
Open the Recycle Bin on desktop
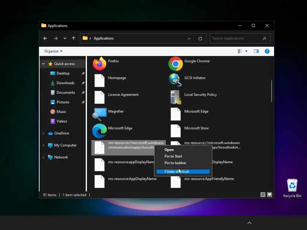tap(292, 188)
